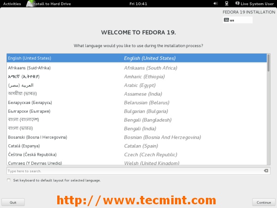This screenshot has height=208, width=277.
Task: Select Bulgarian (Bulgaria) language
Action: pyautogui.click(x=137, y=111)
